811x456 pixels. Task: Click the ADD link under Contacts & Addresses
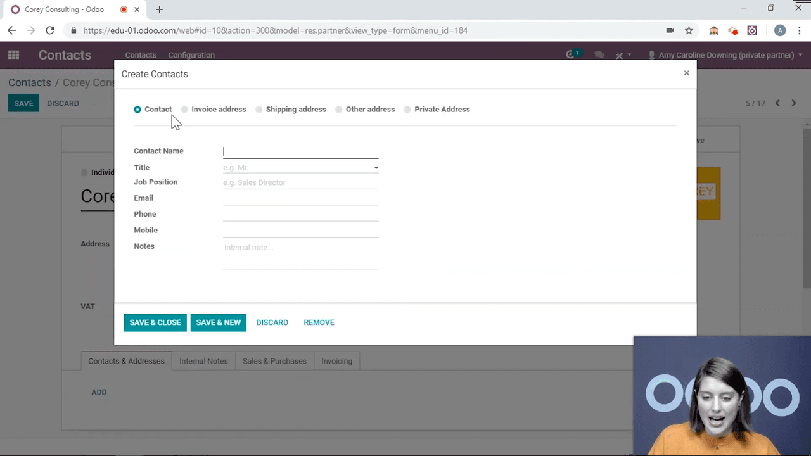(x=99, y=391)
